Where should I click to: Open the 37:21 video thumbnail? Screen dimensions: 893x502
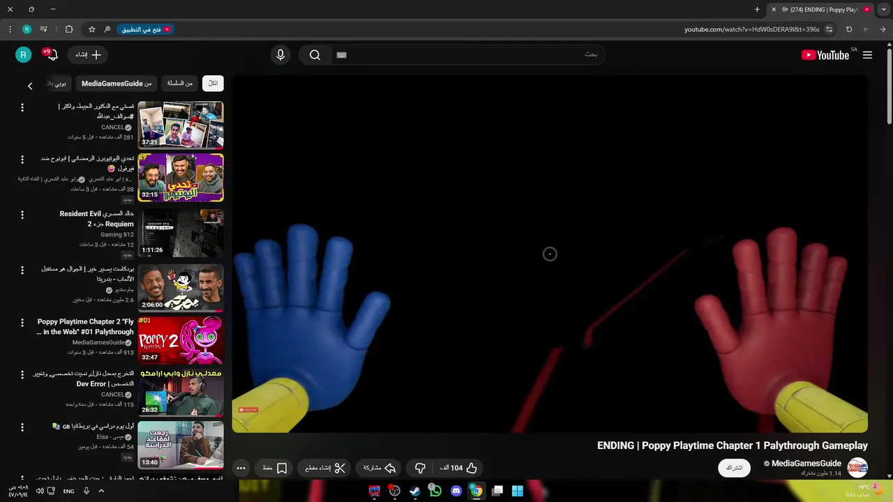coord(181,125)
